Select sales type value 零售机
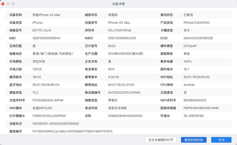 tap(113, 100)
